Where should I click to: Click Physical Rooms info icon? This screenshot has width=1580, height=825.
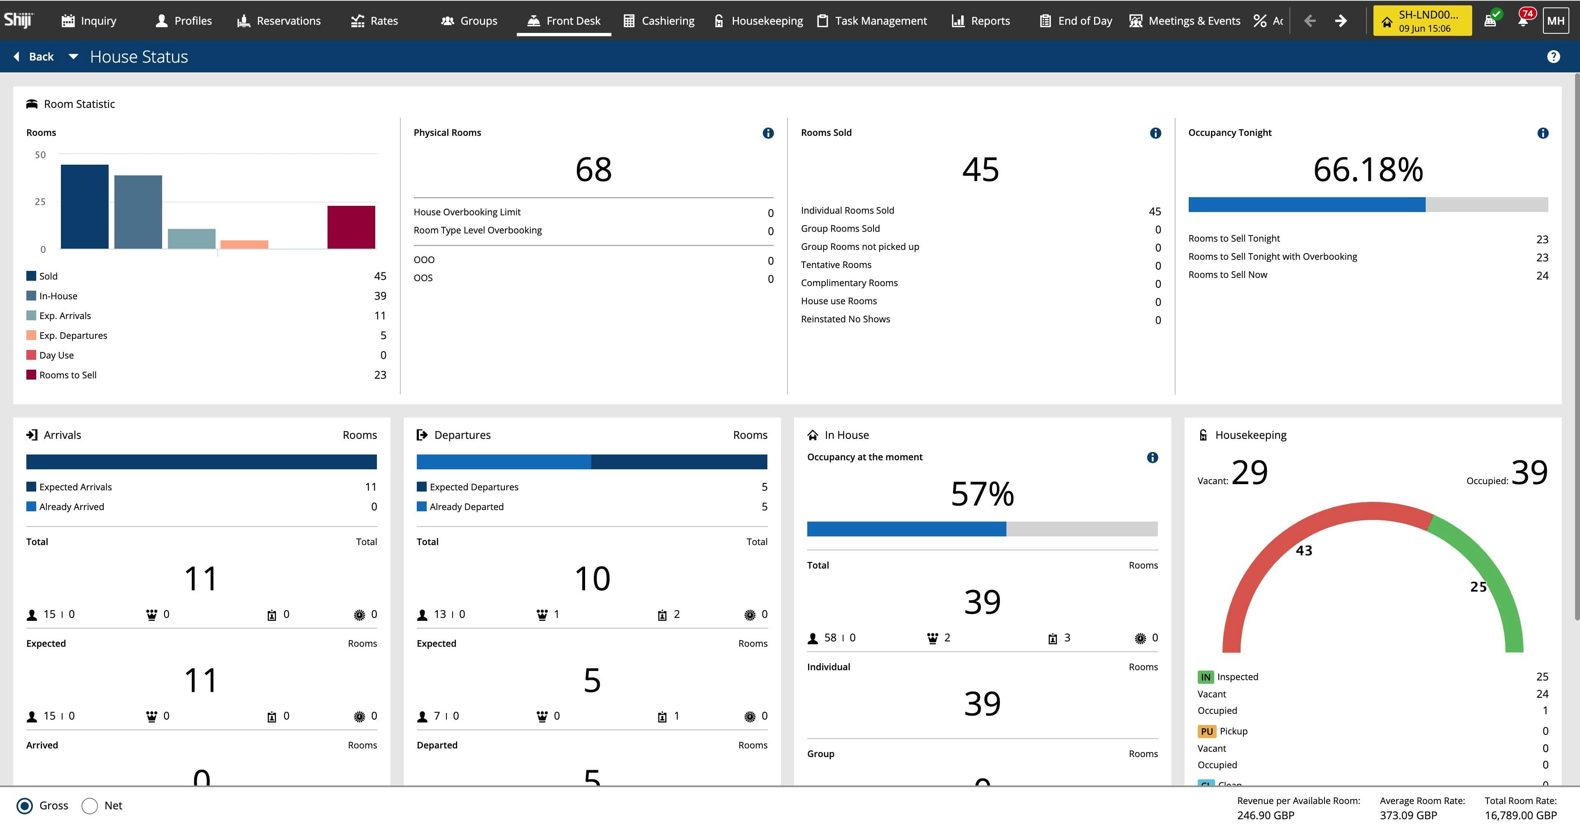click(768, 133)
